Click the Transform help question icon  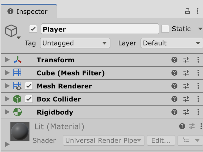pos(174,60)
